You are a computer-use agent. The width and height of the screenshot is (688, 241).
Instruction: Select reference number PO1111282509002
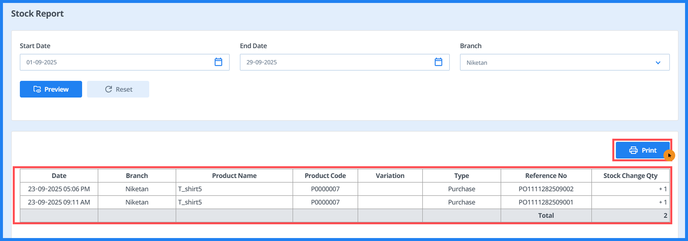pyautogui.click(x=546, y=189)
